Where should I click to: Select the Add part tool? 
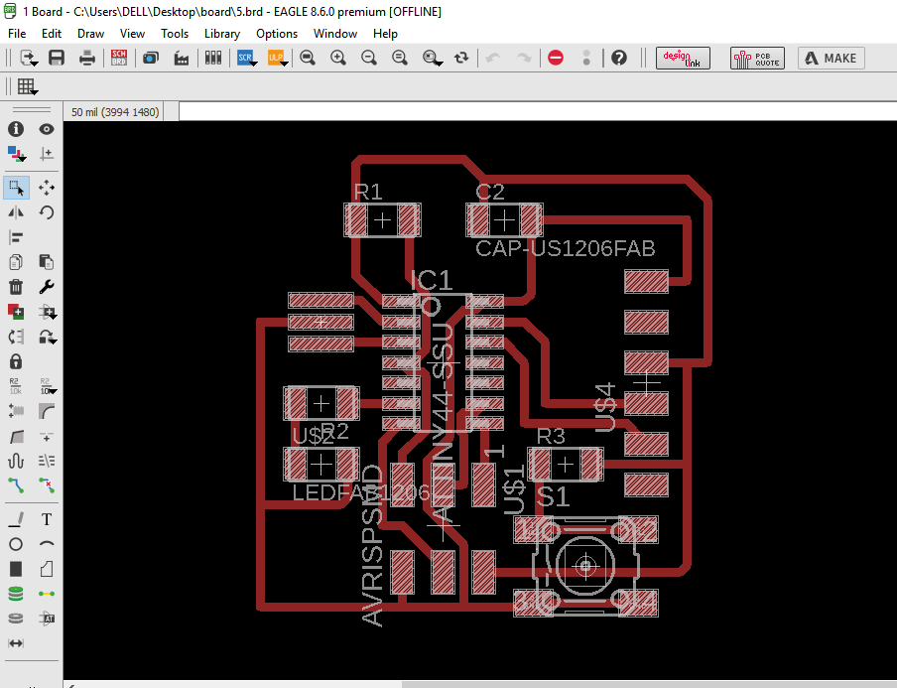click(x=16, y=312)
